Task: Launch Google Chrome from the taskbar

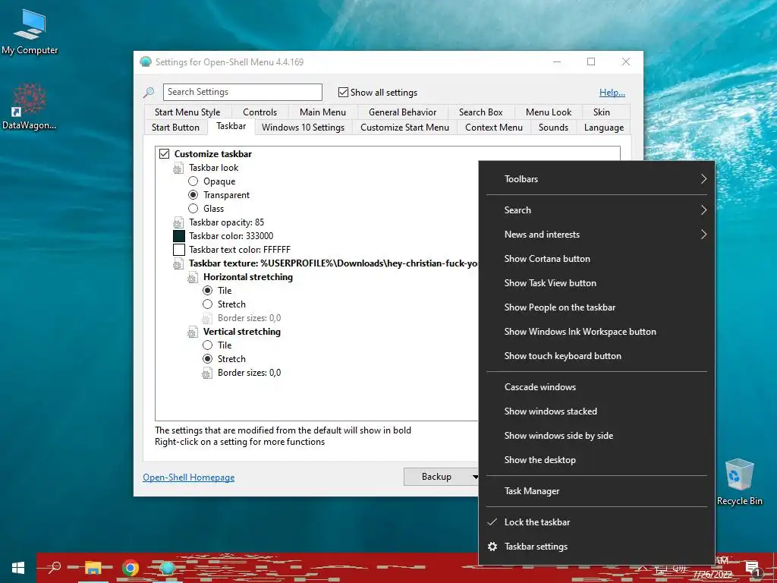Action: [x=131, y=568]
